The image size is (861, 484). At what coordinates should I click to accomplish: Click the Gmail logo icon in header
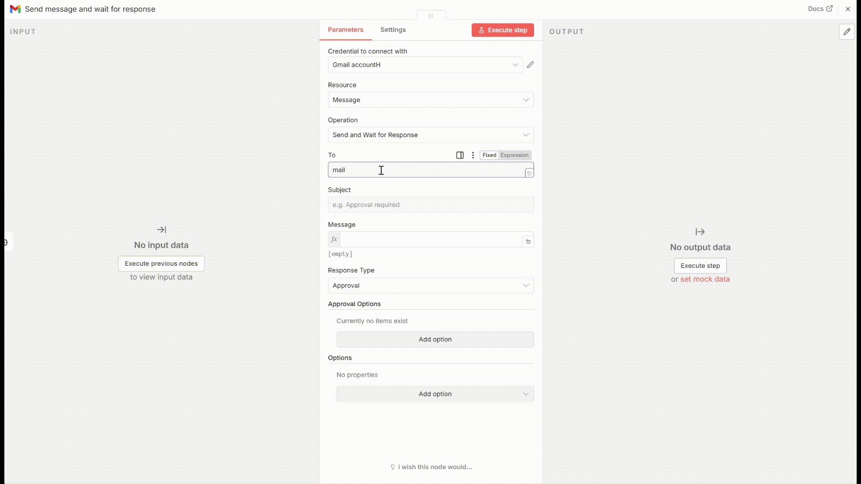tap(15, 9)
